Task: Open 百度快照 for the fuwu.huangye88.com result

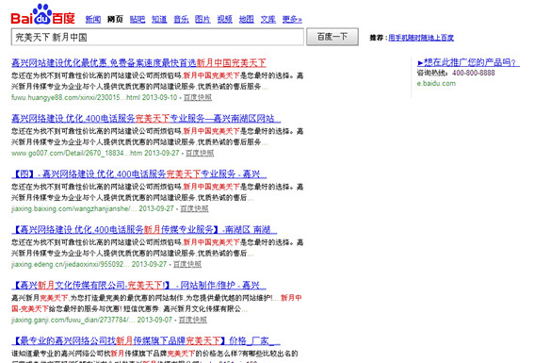Action: 198,97
